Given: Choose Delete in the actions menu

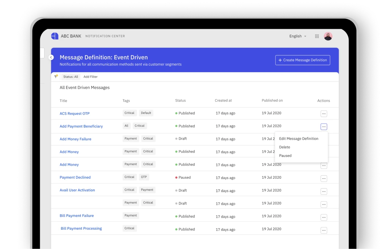Looking at the screenshot, I should pyautogui.click(x=285, y=147).
